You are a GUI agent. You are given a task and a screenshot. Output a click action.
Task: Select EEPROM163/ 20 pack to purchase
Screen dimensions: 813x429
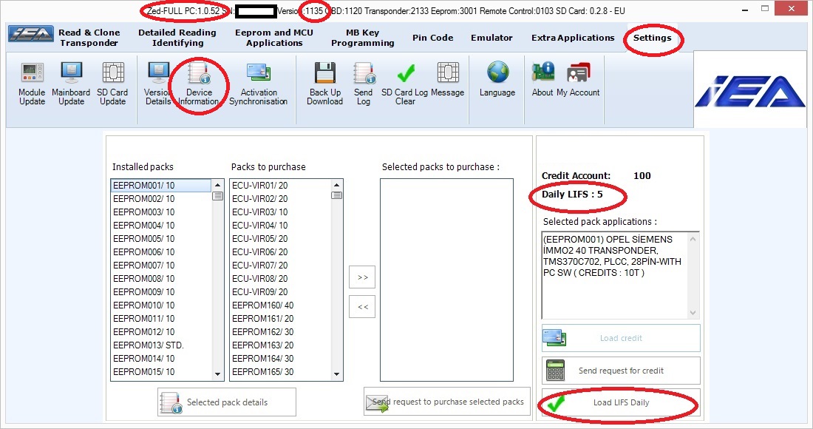point(281,345)
